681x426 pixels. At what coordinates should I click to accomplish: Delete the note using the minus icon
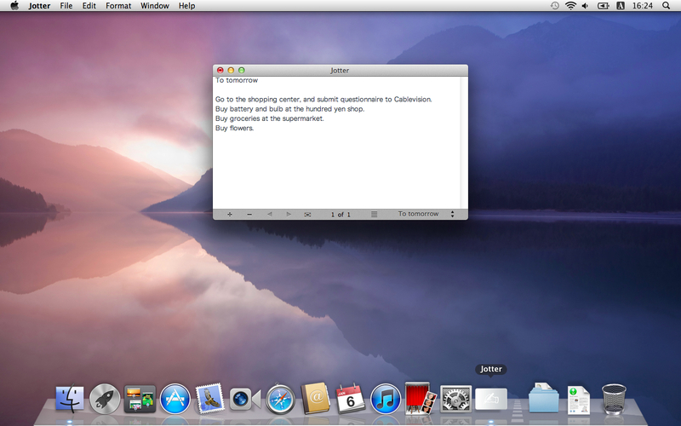(249, 215)
